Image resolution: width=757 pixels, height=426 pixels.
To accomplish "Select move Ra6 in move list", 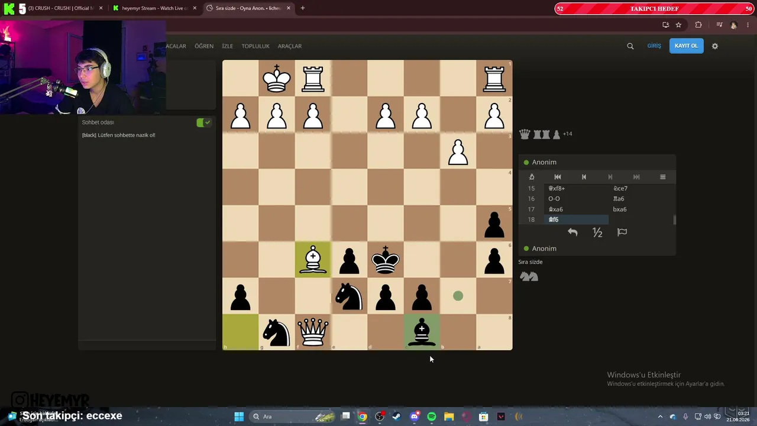I will point(640,199).
